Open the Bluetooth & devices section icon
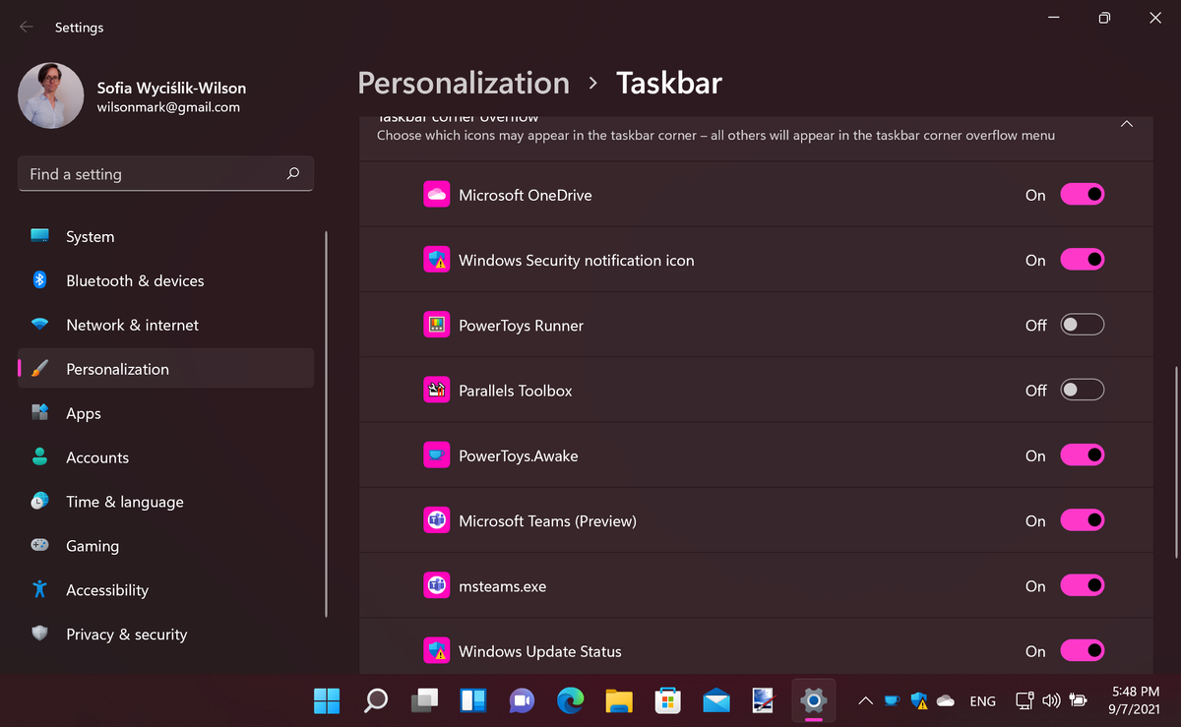The height and width of the screenshot is (727, 1181). [x=39, y=280]
